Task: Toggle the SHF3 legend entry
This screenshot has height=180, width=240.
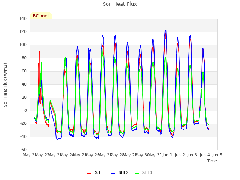Action: [143, 172]
